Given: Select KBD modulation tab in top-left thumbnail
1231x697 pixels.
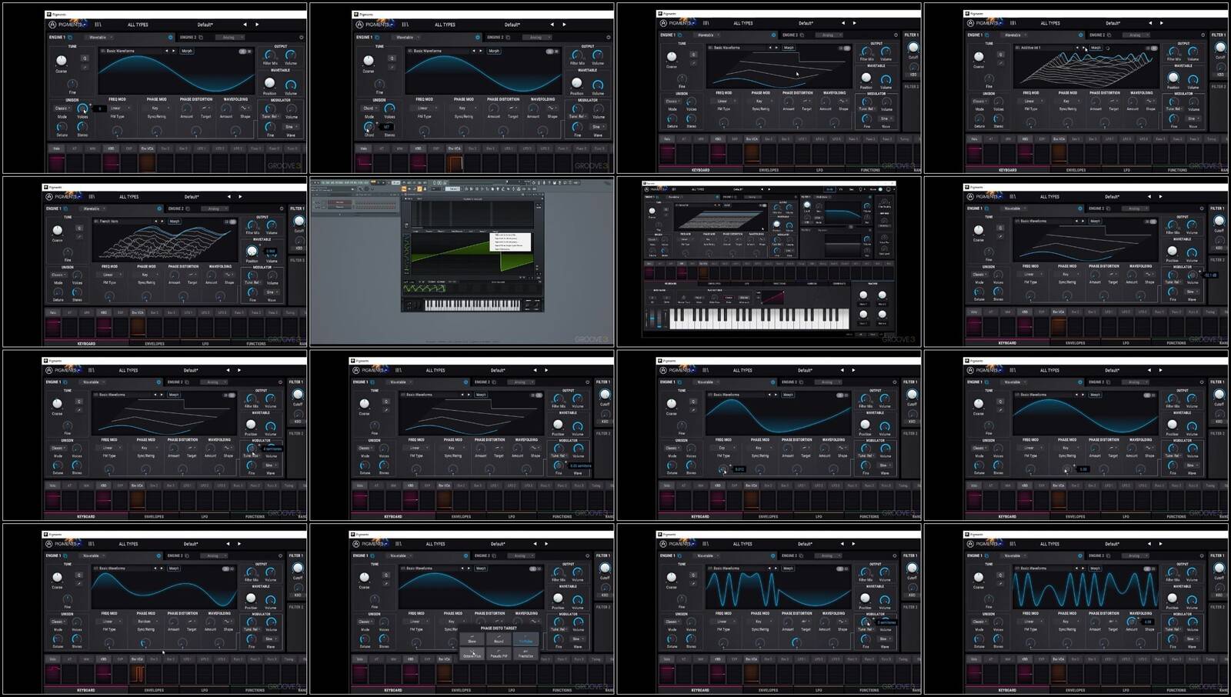Looking at the screenshot, I should click(x=111, y=148).
